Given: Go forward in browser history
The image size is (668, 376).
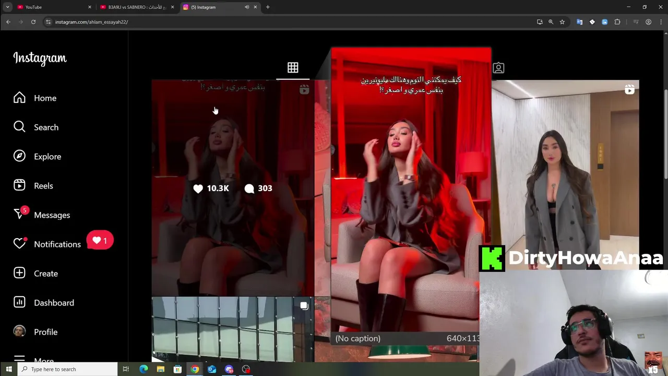Looking at the screenshot, I should coord(21,22).
